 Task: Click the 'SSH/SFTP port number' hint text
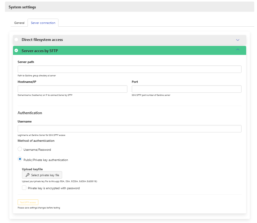click(x=151, y=95)
